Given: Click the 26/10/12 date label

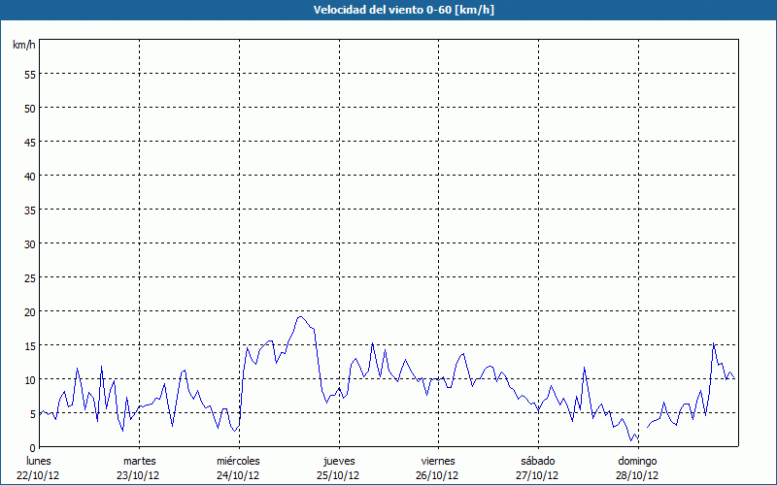Looking at the screenshot, I should [438, 475].
